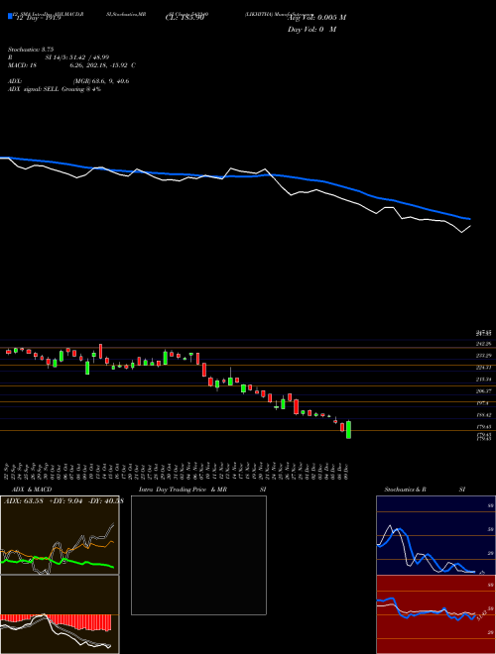Click the 'Avg Vol: 0.005 M' readout
The width and height of the screenshot is (496, 654).
[316, 18]
